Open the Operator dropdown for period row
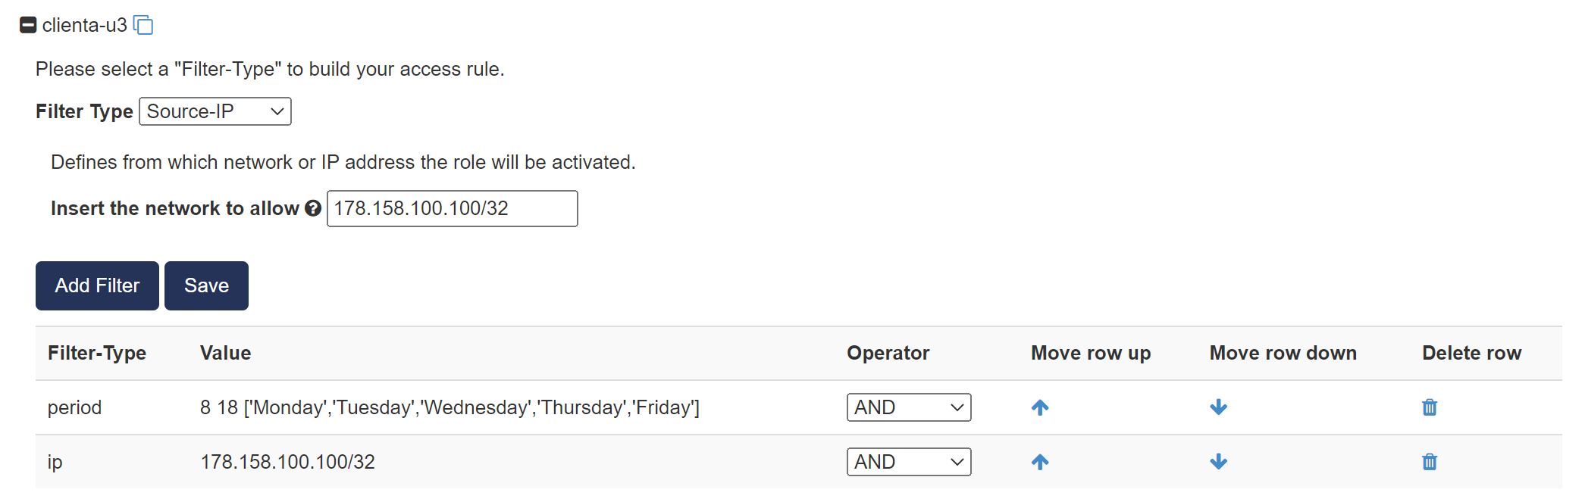This screenshot has width=1585, height=502. click(x=908, y=407)
